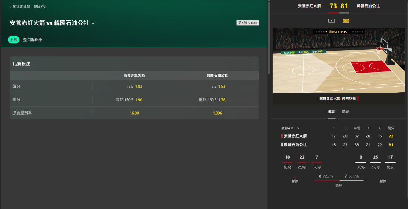Pick moneyline odds 1.006
This screenshot has width=408, height=209.
(x=218, y=113)
